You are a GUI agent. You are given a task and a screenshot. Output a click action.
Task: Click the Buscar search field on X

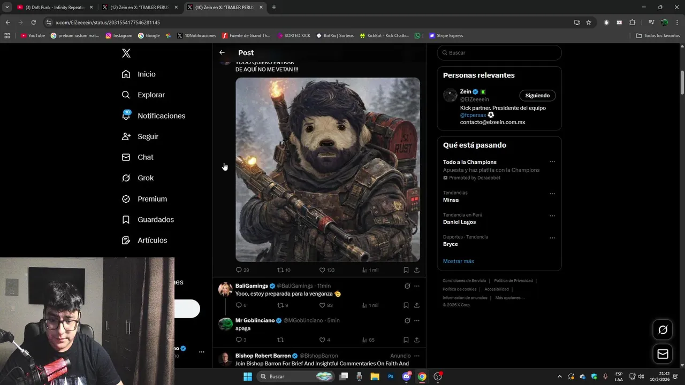coord(499,53)
